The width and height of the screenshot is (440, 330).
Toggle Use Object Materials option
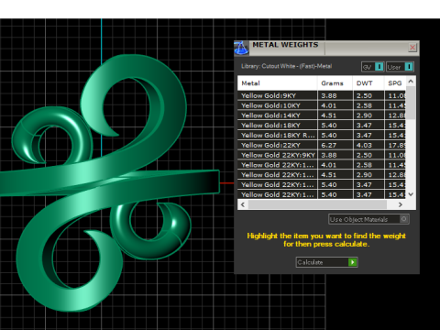click(368, 219)
